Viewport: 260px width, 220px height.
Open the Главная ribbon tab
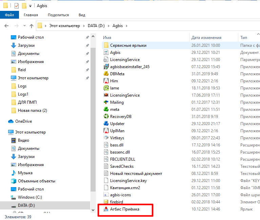(31, 15)
